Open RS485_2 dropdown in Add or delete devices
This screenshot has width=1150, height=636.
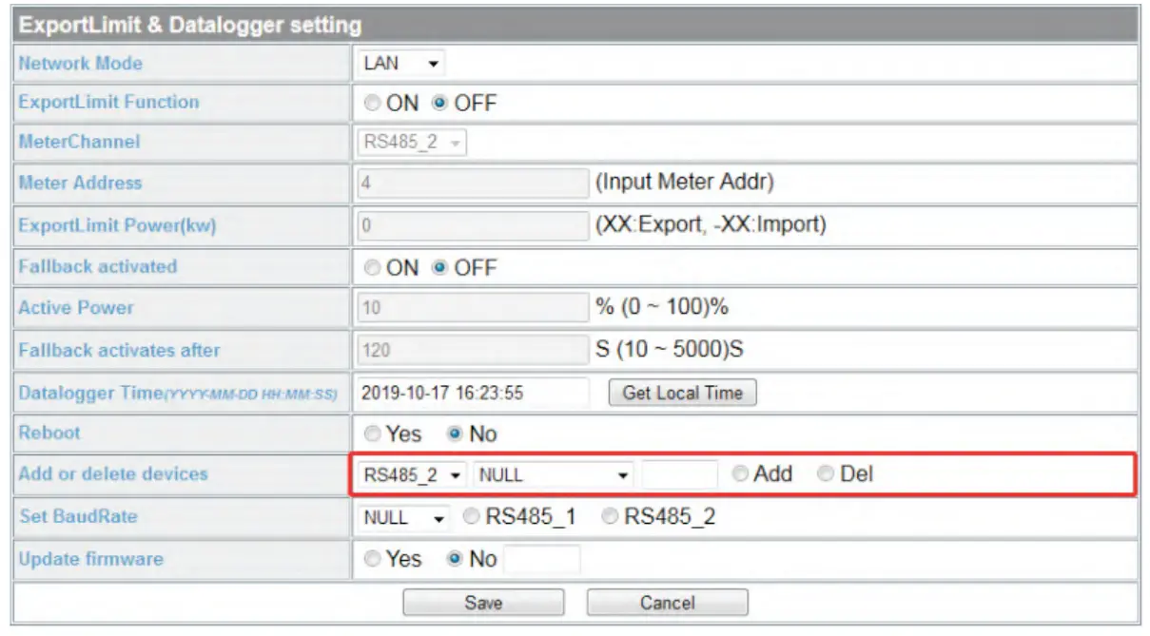[x=413, y=474]
